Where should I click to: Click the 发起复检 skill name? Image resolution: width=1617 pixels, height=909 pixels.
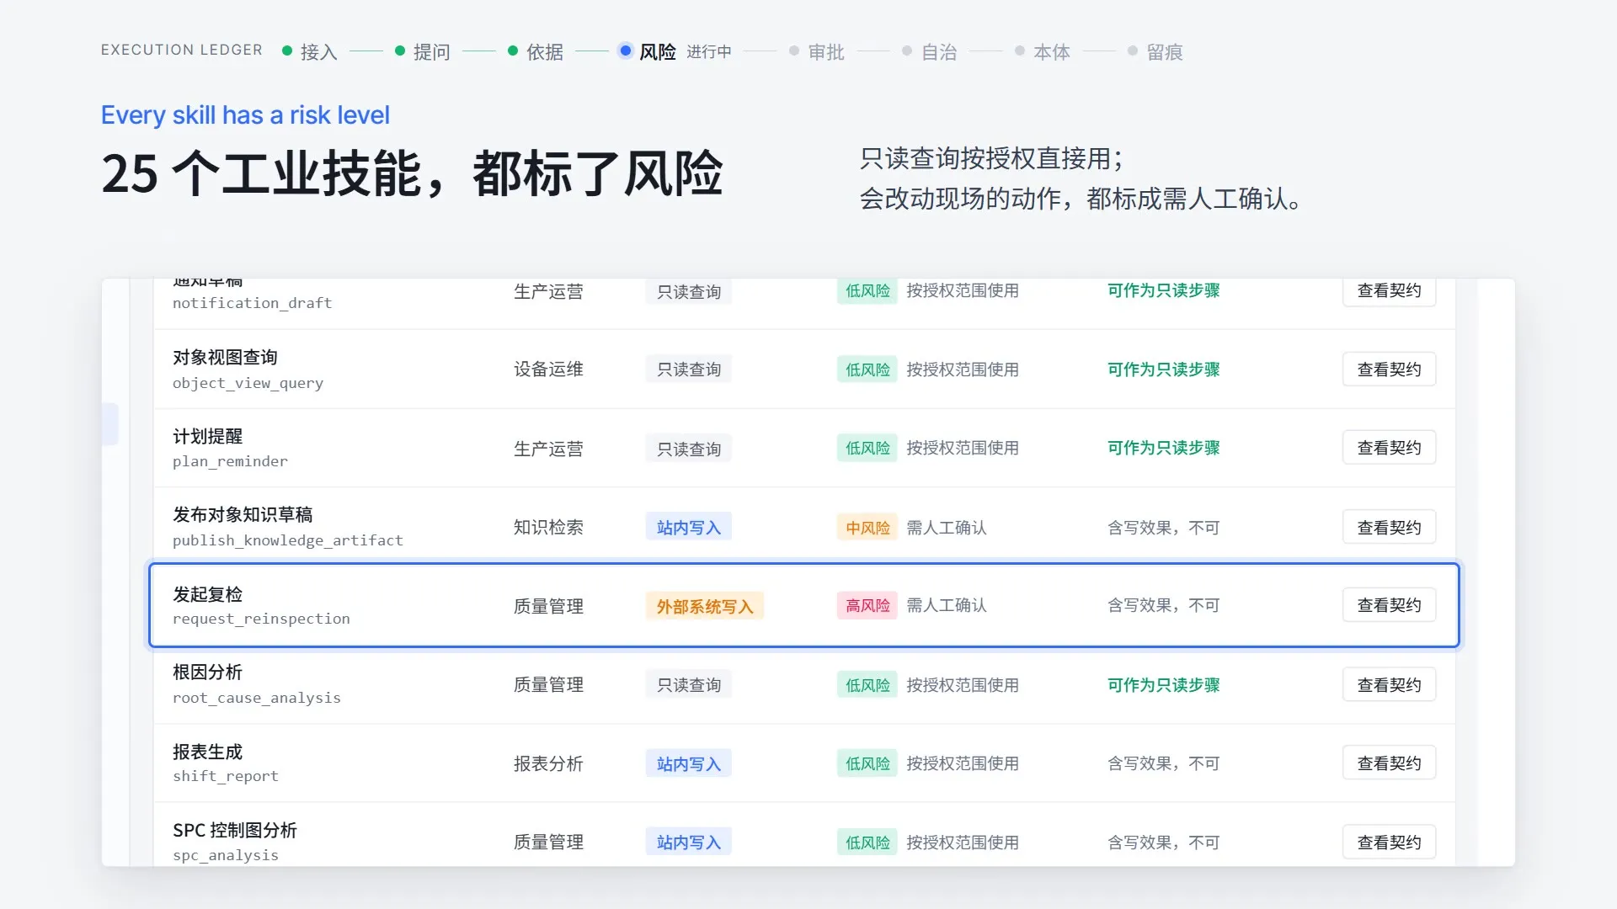coord(207,594)
